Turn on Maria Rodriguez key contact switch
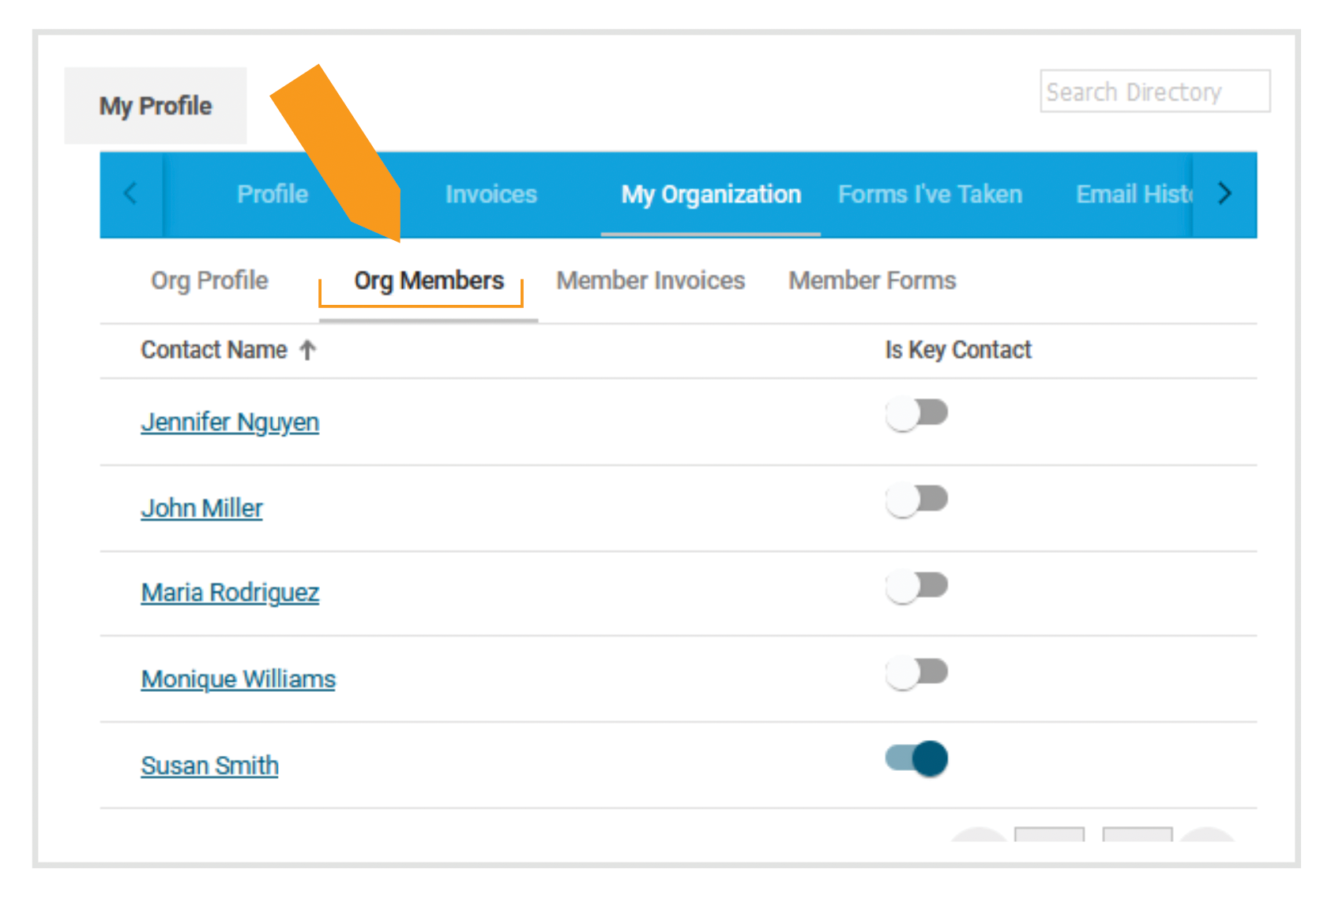Screen dimensions: 1335x902 click(x=916, y=586)
